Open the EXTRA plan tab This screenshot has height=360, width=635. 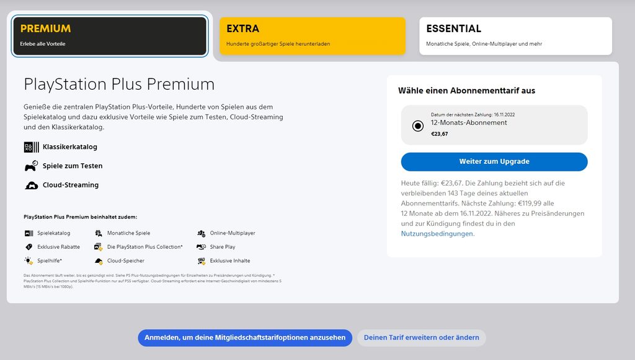[x=313, y=36]
